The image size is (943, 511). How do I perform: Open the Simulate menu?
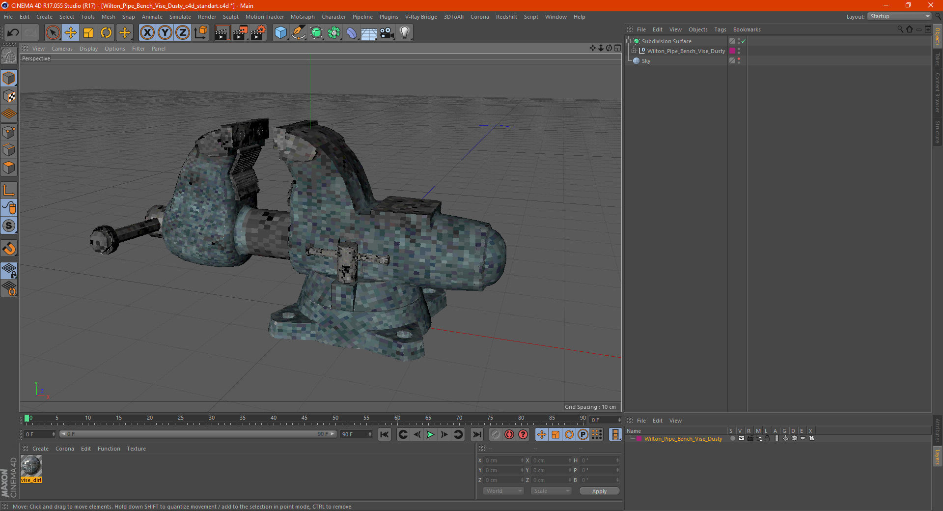click(x=180, y=17)
